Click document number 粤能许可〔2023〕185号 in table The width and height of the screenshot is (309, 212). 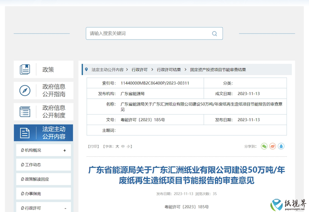[x=143, y=120]
